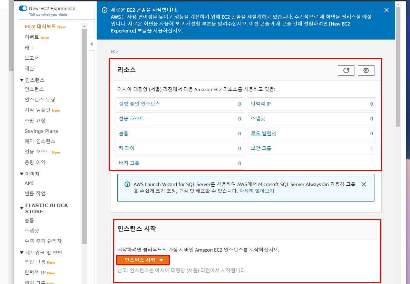Open 인스턴스 유형 in the sidebar
This screenshot has width=410, height=284.
40,100
